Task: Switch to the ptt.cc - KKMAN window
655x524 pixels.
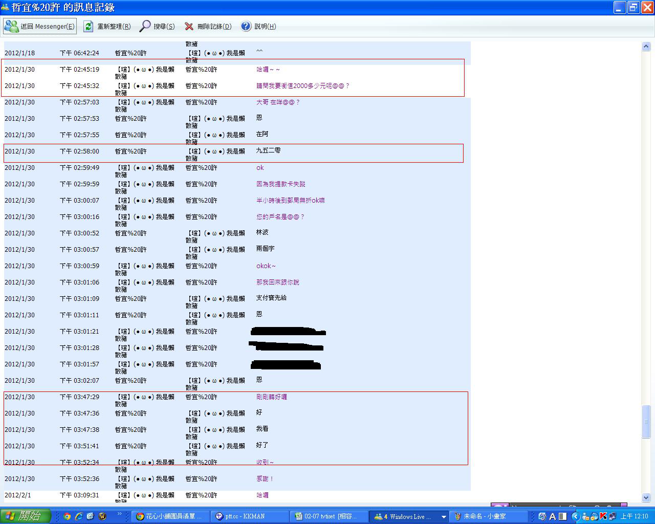Action: pyautogui.click(x=249, y=516)
